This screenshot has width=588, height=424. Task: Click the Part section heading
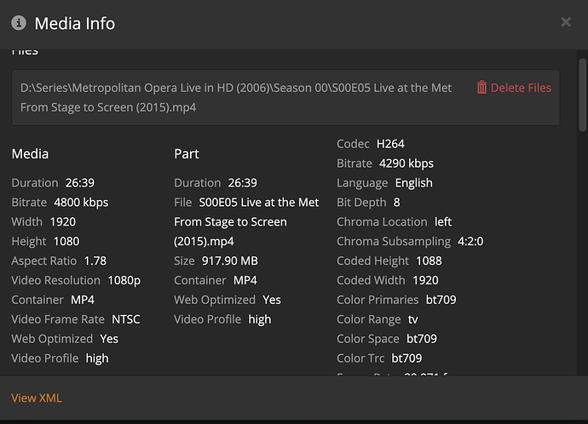pos(187,154)
